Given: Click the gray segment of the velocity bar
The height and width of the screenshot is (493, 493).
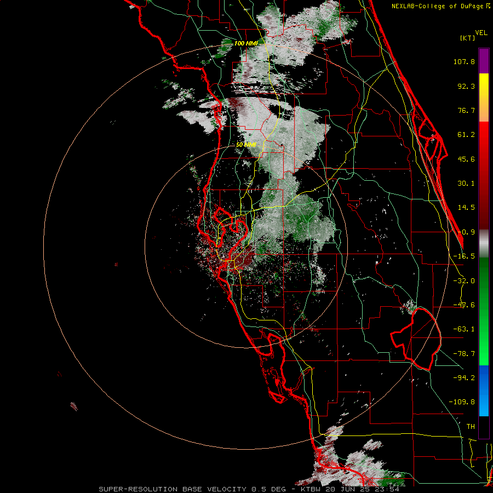Looking at the screenshot, I should (x=484, y=243).
